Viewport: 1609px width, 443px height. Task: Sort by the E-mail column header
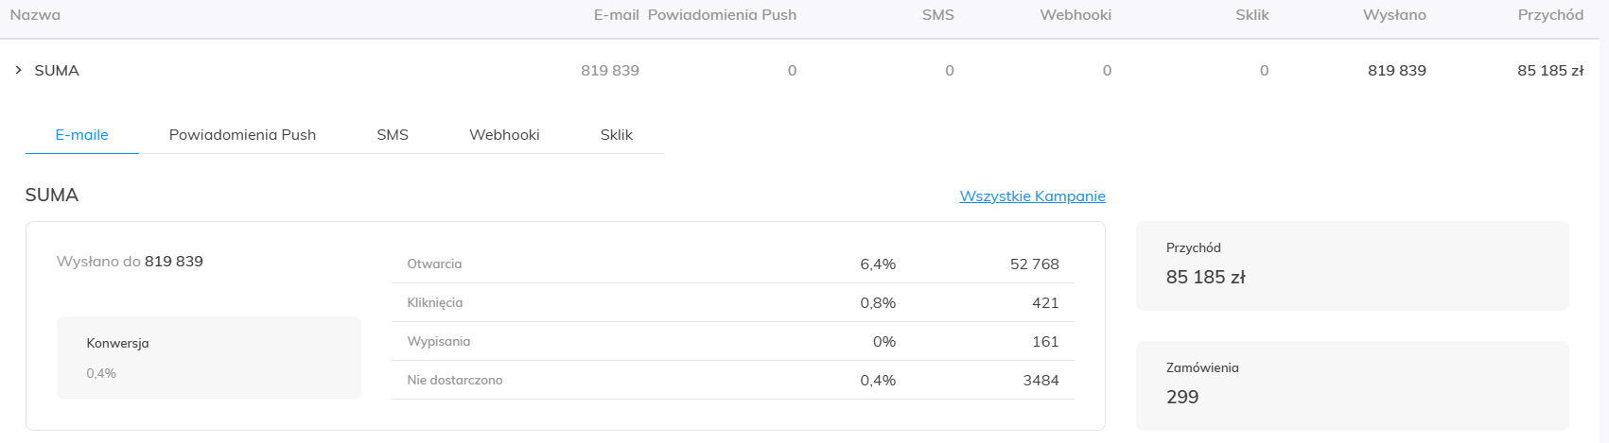point(617,15)
